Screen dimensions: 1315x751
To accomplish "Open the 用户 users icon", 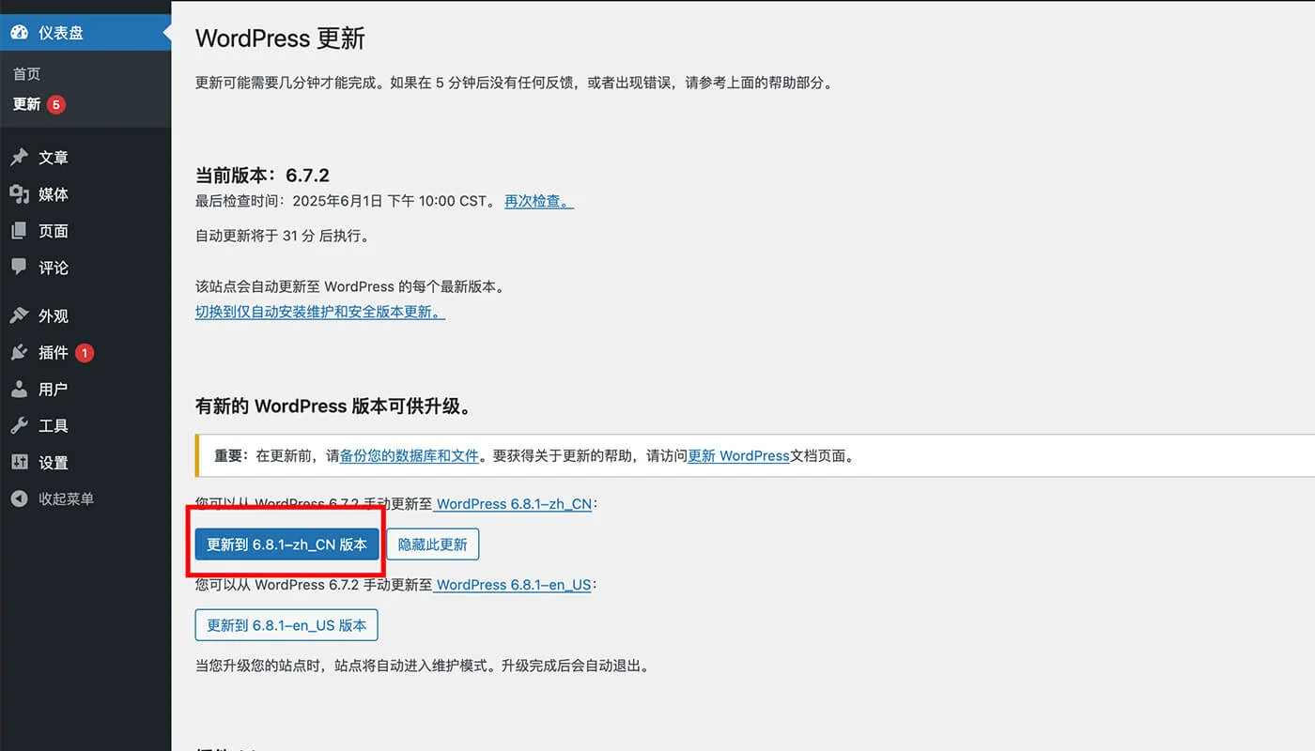I will point(21,389).
